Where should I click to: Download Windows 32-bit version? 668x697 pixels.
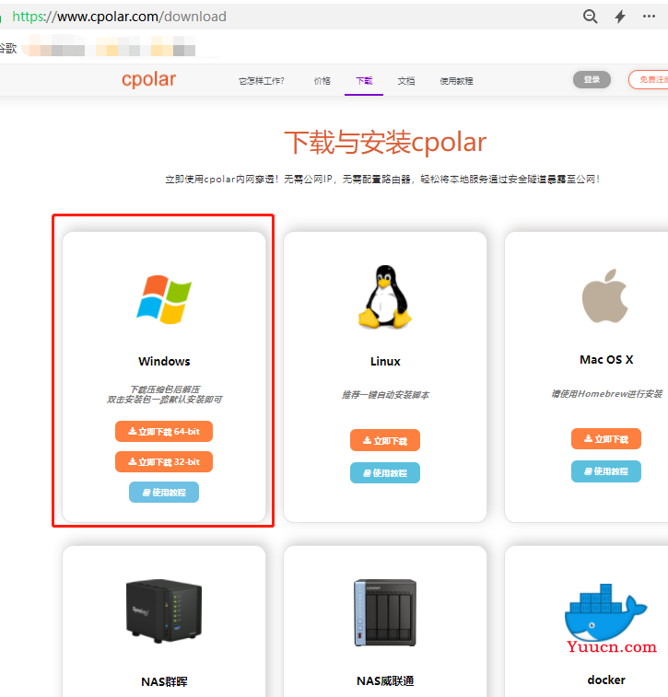tap(164, 462)
